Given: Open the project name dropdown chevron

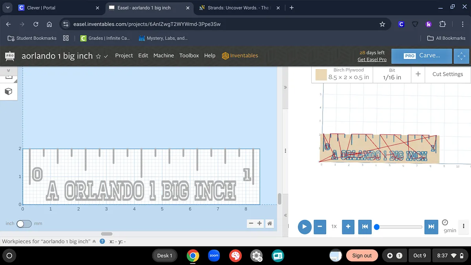Looking at the screenshot, I should (x=106, y=56).
